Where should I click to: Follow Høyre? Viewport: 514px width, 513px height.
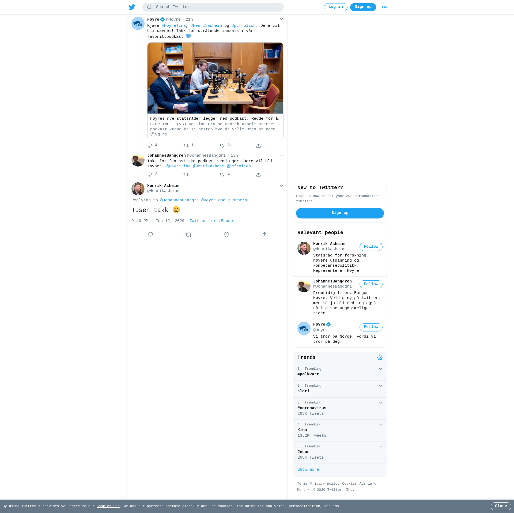(371, 327)
